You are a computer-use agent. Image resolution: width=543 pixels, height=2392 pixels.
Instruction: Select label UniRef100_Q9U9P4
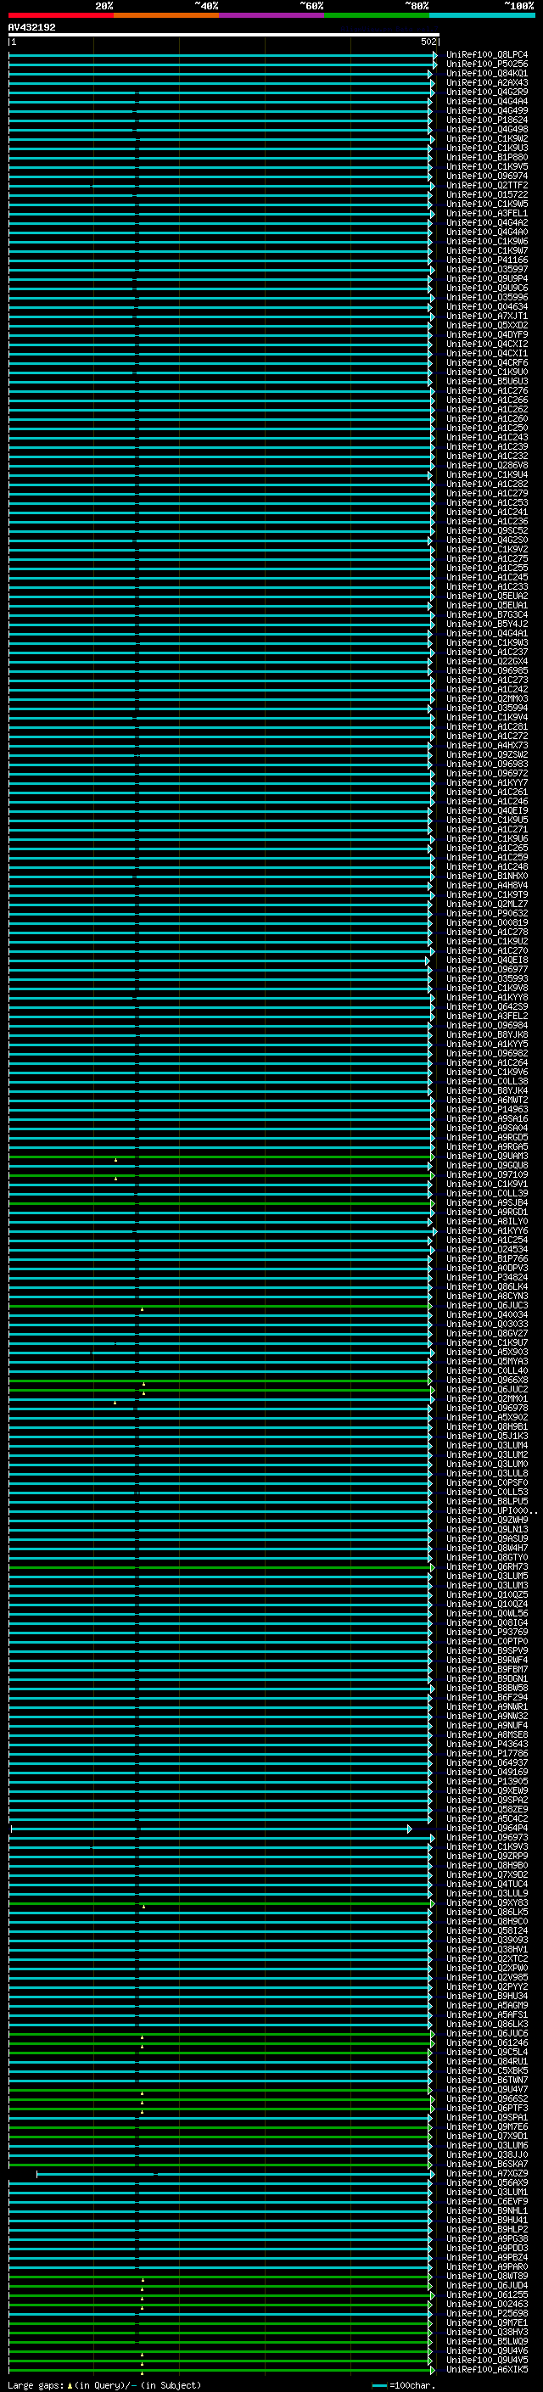tap(486, 278)
